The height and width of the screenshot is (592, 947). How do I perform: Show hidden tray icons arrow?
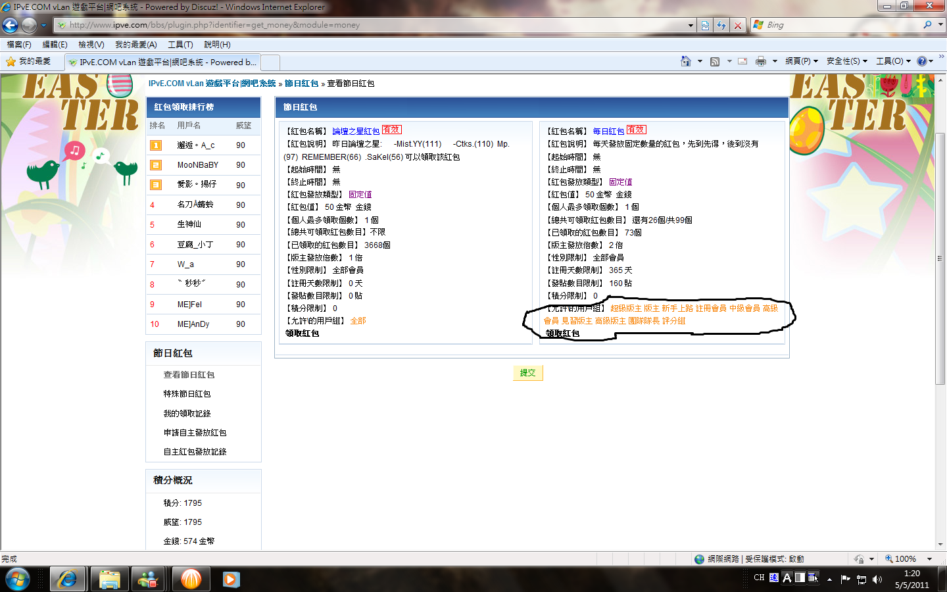click(829, 580)
